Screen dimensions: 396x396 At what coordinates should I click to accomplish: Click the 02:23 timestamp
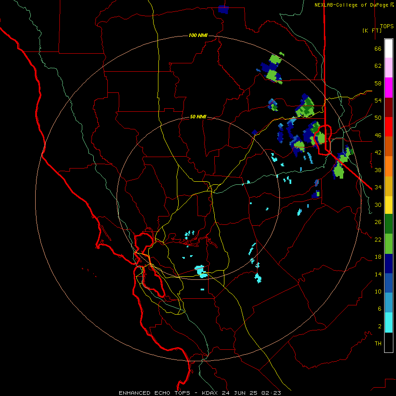tap(271, 393)
